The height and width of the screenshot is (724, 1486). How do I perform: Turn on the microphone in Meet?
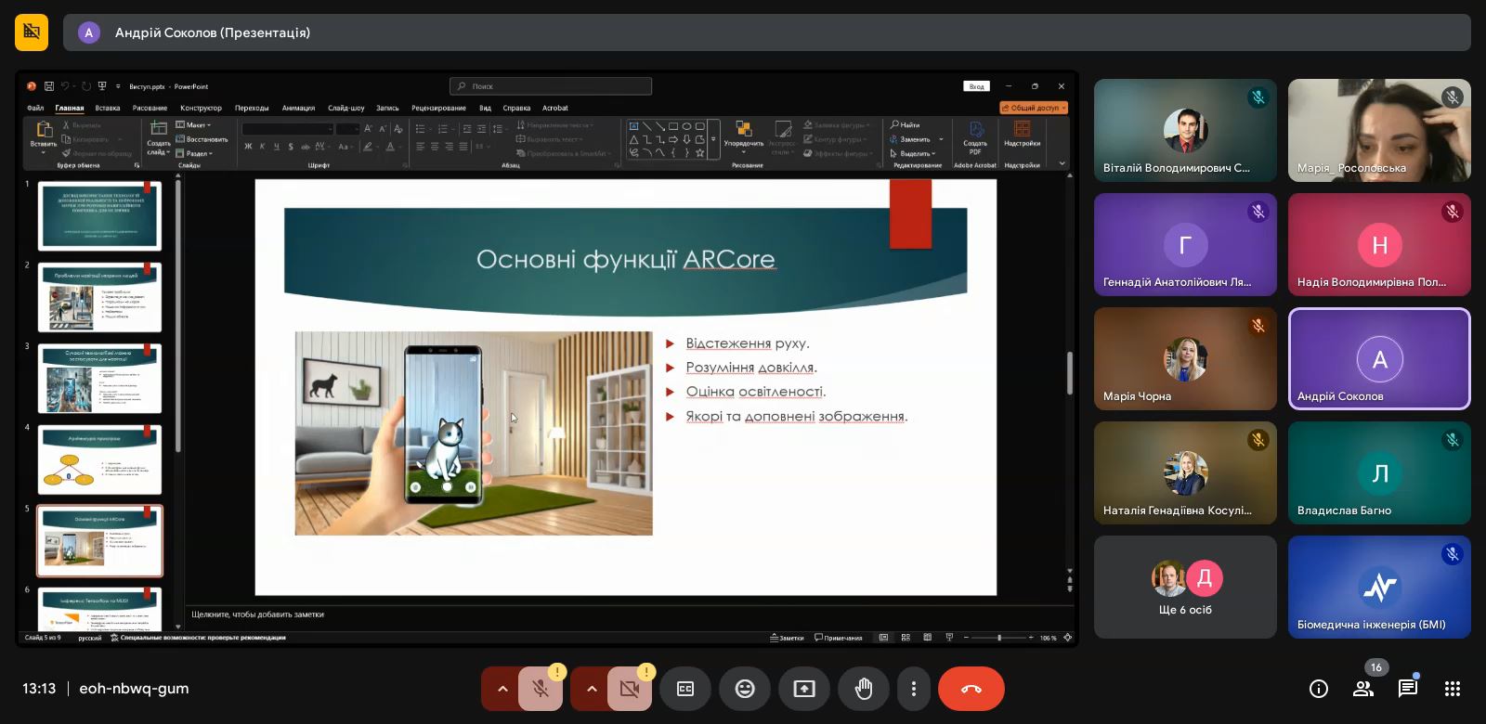541,689
